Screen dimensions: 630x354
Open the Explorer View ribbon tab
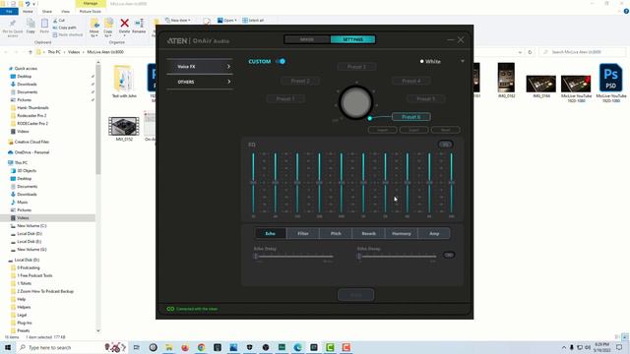(x=66, y=12)
